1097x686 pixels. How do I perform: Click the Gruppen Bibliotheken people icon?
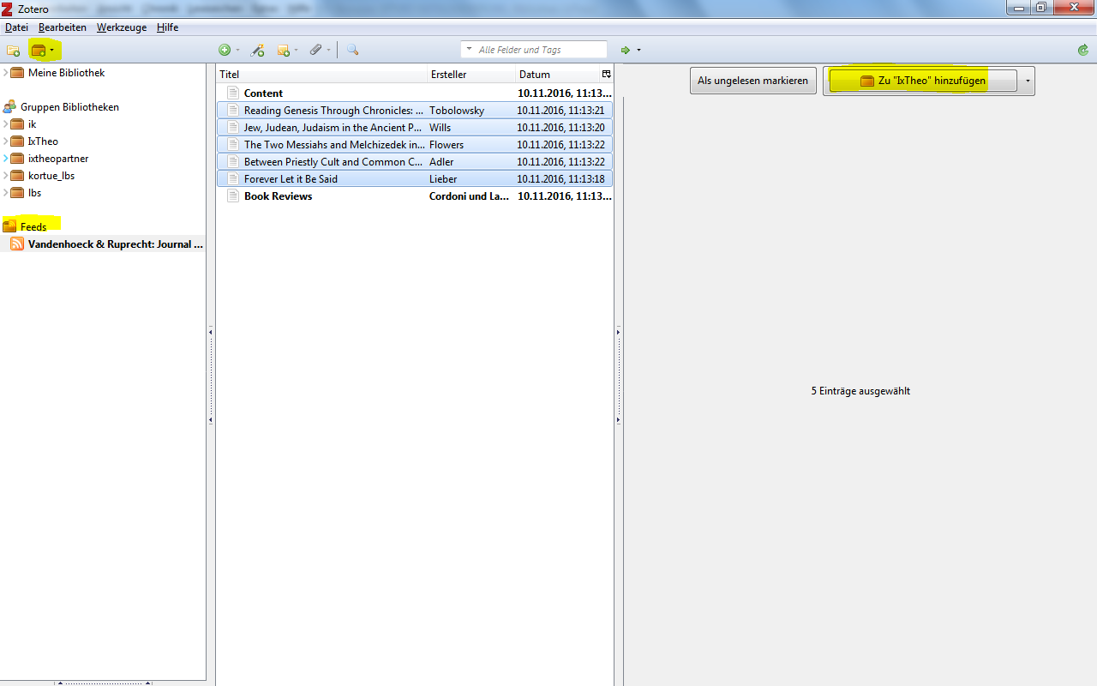[9, 107]
